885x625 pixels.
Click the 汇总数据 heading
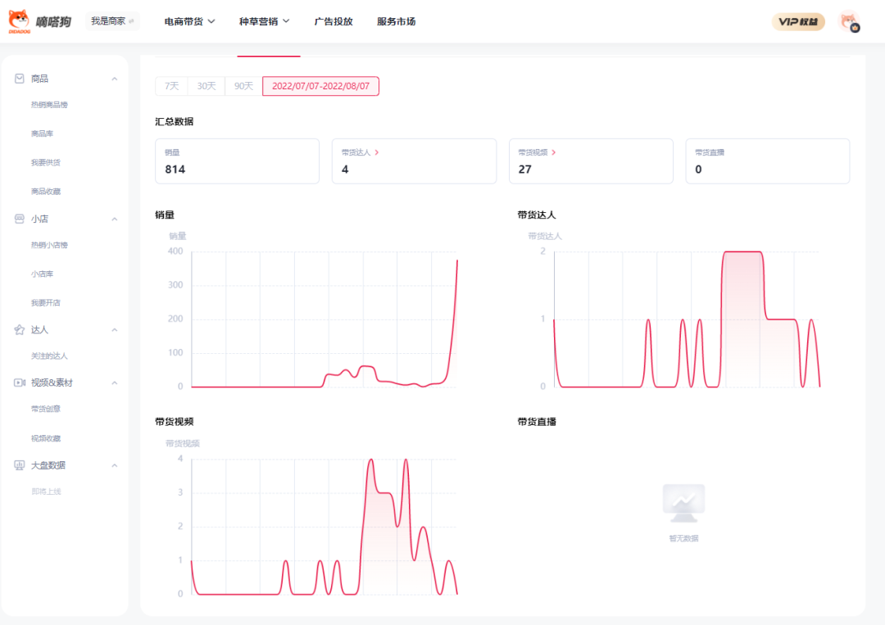click(175, 122)
